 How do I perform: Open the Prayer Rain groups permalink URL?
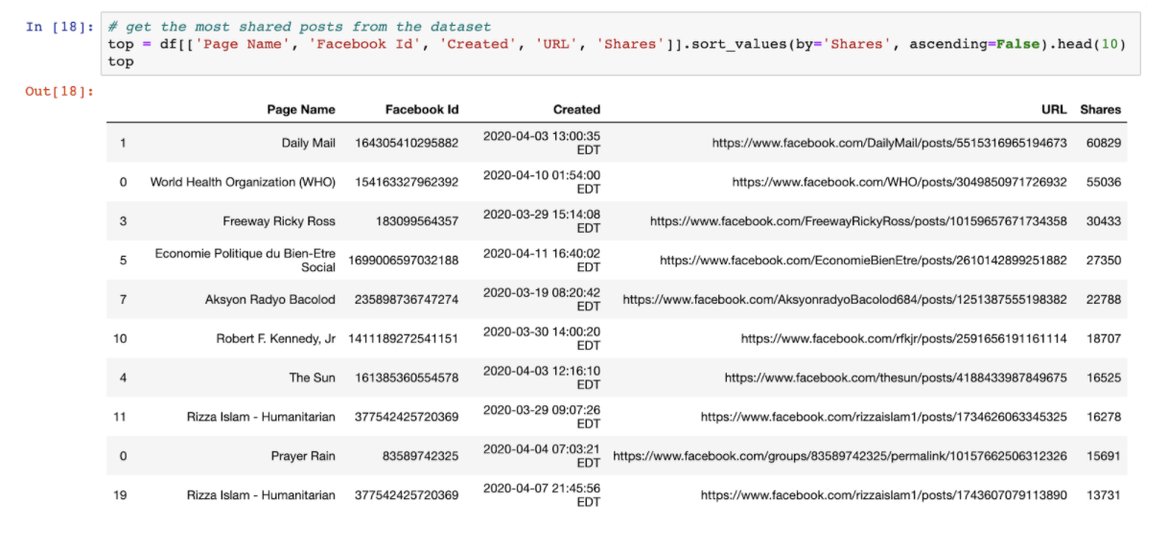(x=839, y=456)
